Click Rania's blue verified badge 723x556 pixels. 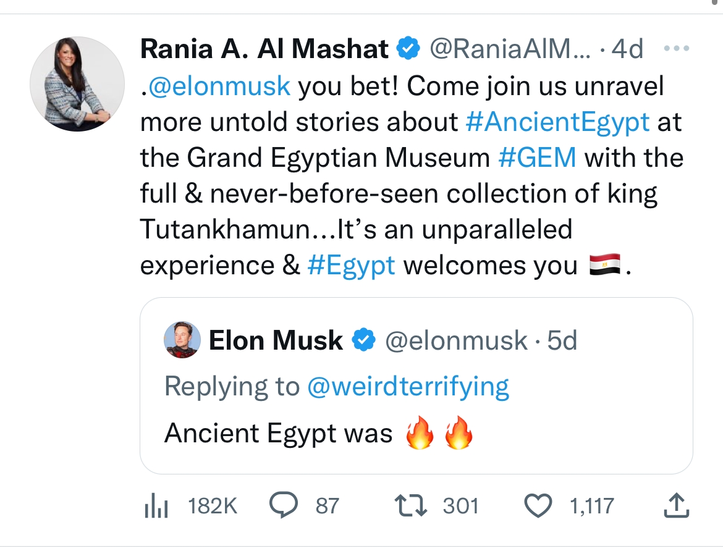(408, 49)
